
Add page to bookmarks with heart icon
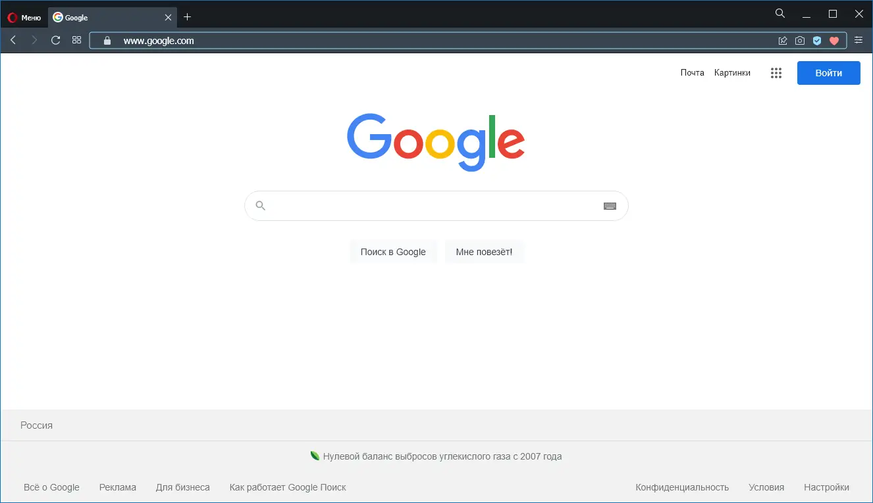click(834, 41)
